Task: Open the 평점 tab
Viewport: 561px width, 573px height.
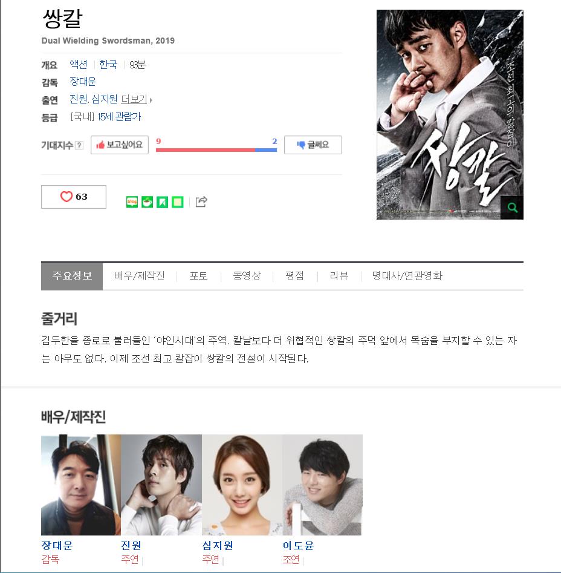Action: (x=294, y=275)
